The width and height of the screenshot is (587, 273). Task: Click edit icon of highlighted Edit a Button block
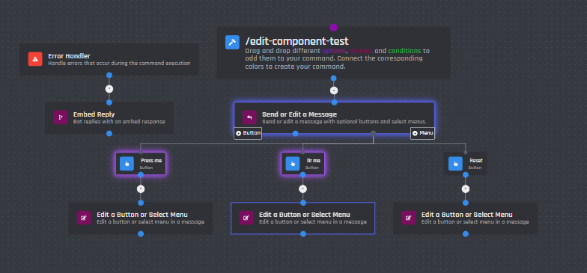(246, 218)
